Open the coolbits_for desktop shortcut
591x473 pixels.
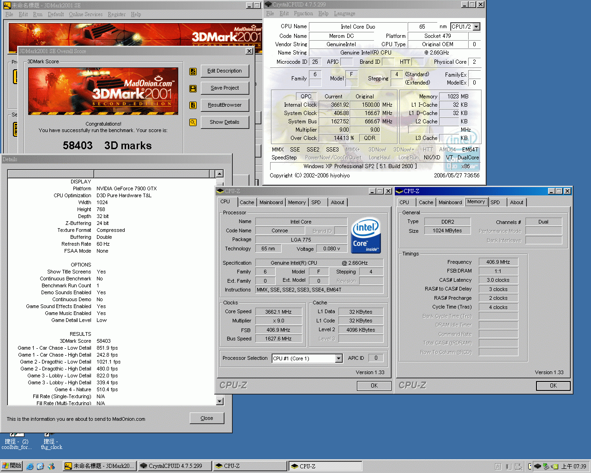[x=17, y=441]
